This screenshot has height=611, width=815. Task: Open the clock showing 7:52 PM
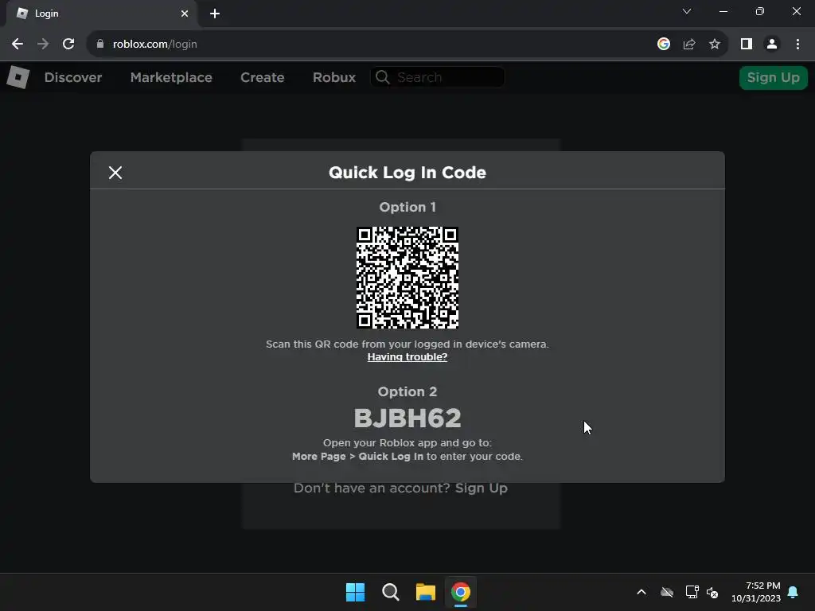[756, 592]
